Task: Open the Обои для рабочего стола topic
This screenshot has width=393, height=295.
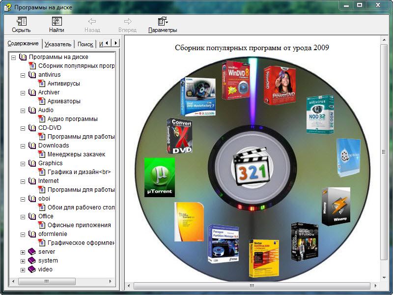Action: pos(81,207)
